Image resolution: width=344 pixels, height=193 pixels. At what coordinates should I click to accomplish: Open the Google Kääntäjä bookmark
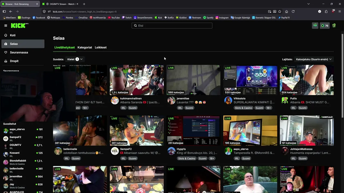click(240, 18)
